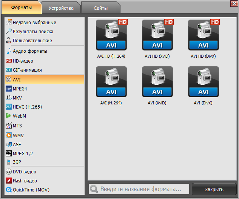Click the person icon beside Пользовательские
This screenshot has width=239, height=199.
(9, 40)
